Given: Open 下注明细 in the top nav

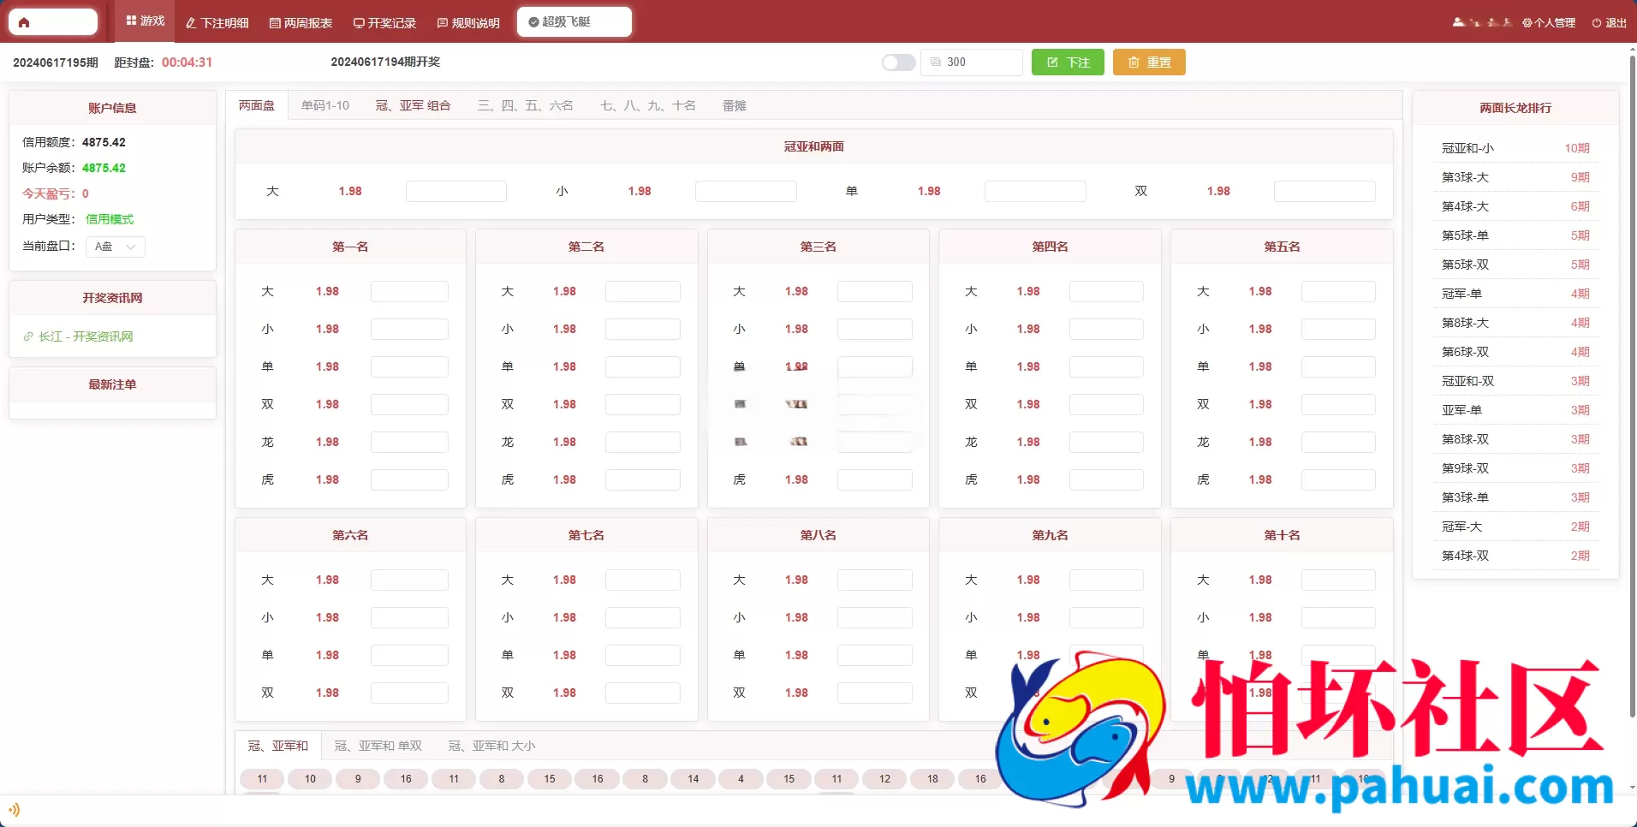Looking at the screenshot, I should tap(217, 23).
